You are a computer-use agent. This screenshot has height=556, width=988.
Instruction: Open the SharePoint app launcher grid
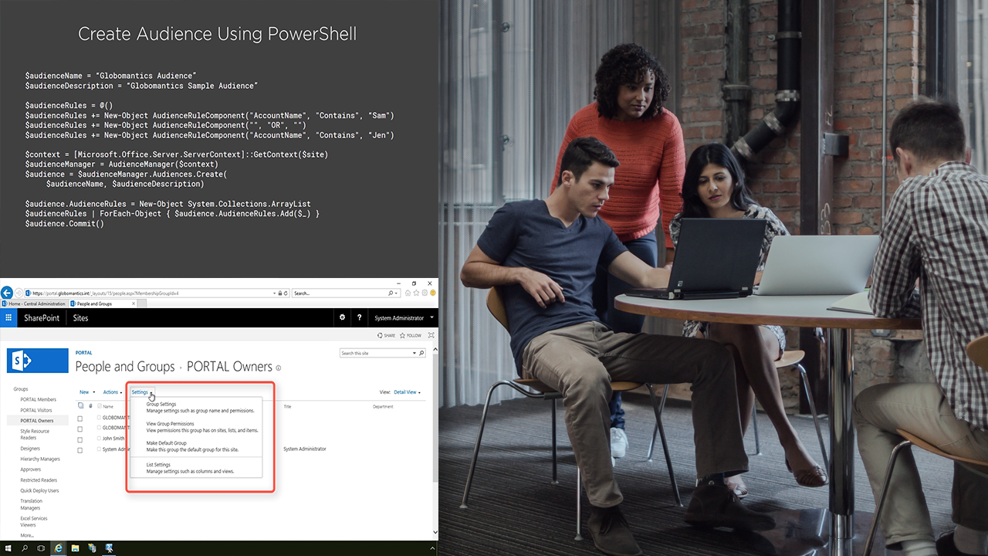(x=8, y=317)
